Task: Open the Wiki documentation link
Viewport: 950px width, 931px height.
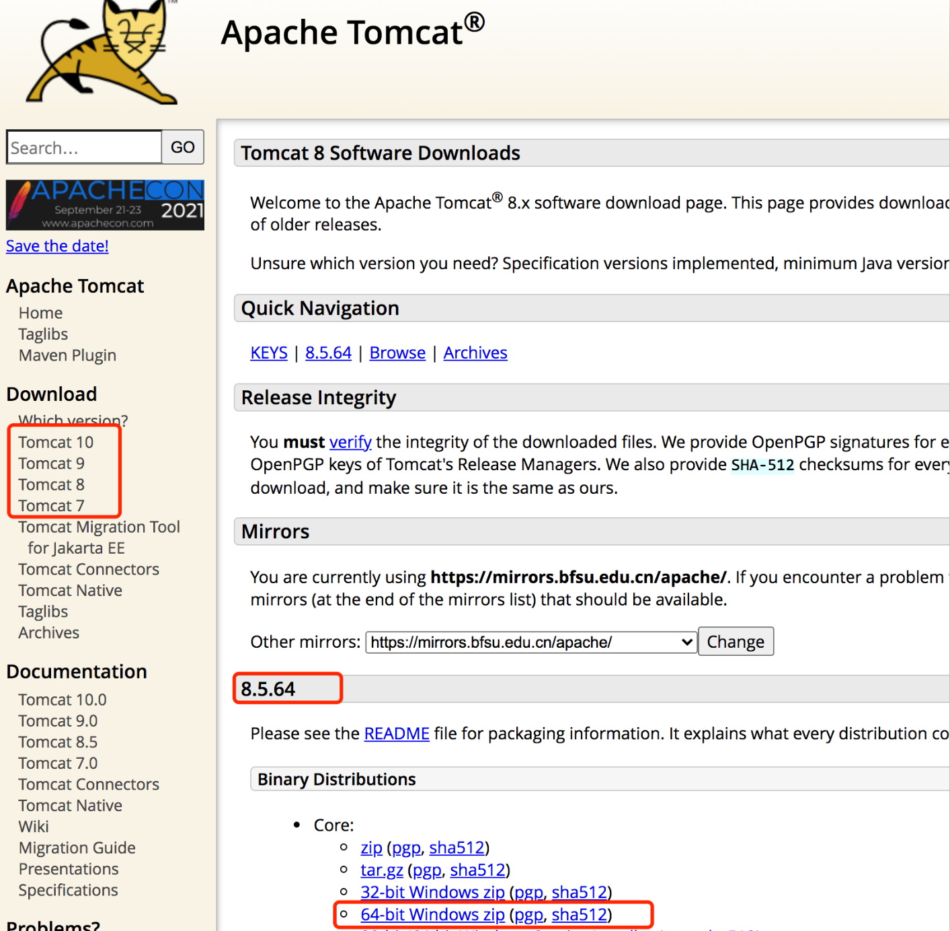Action: tap(34, 827)
